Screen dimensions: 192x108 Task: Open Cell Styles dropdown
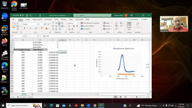[x=86, y=29]
